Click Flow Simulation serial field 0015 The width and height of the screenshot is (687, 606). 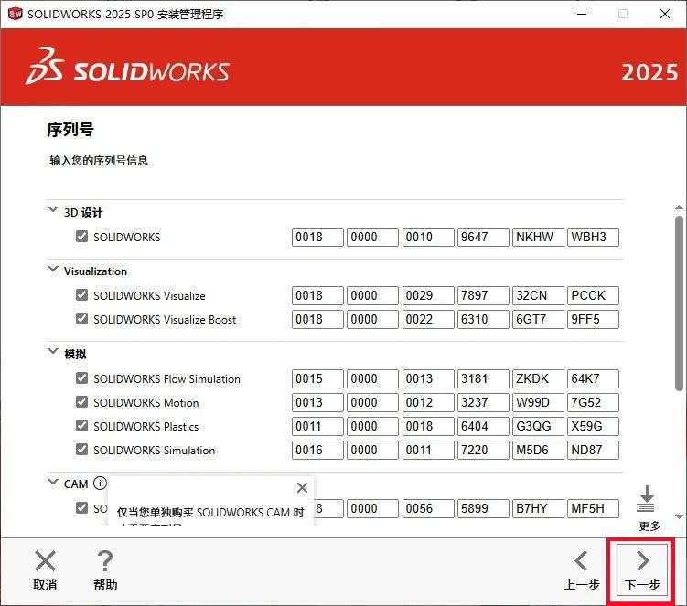click(x=317, y=378)
